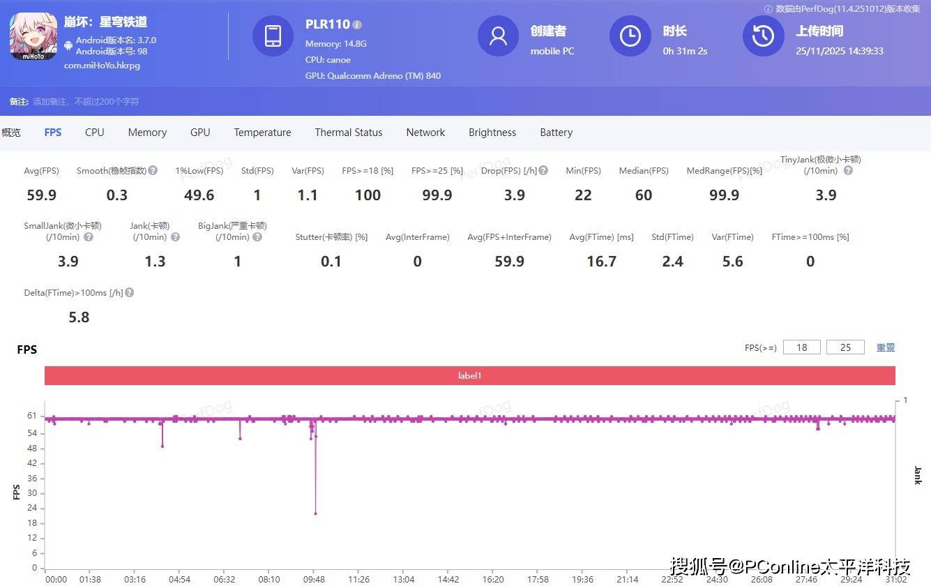Click the Honkai Star Rail game icon
Screen dimensions: 931x586
click(x=33, y=36)
